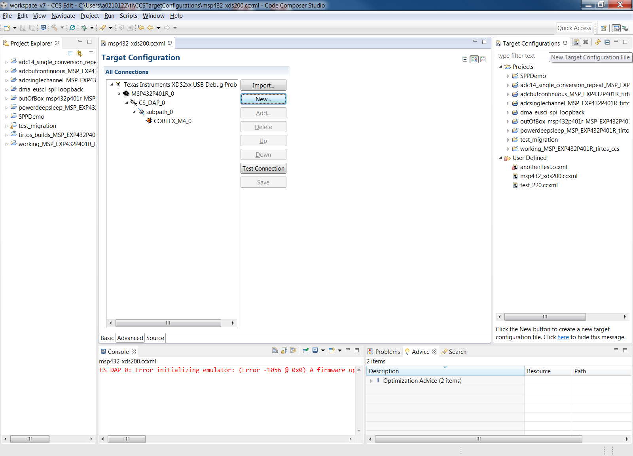Collapse all in Target Configurations view
This screenshot has width=633, height=456.
(x=607, y=42)
